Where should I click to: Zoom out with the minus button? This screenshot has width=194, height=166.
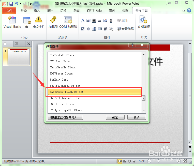pyautogui.click(x=149, y=161)
